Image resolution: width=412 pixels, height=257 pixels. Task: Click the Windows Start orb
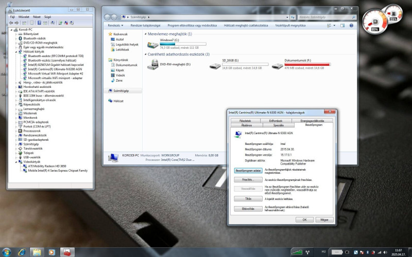tap(6, 252)
